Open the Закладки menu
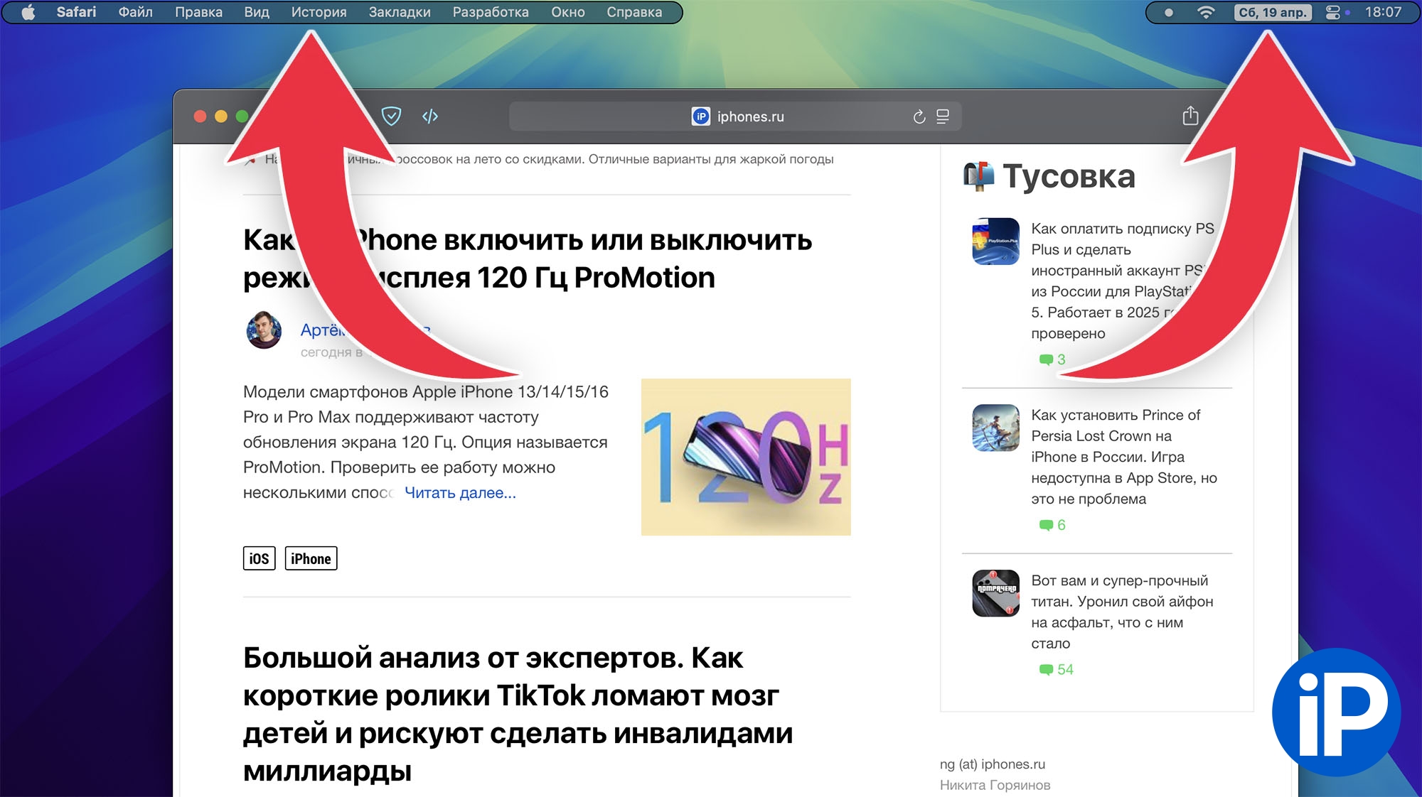The image size is (1422, 797). 400,12
